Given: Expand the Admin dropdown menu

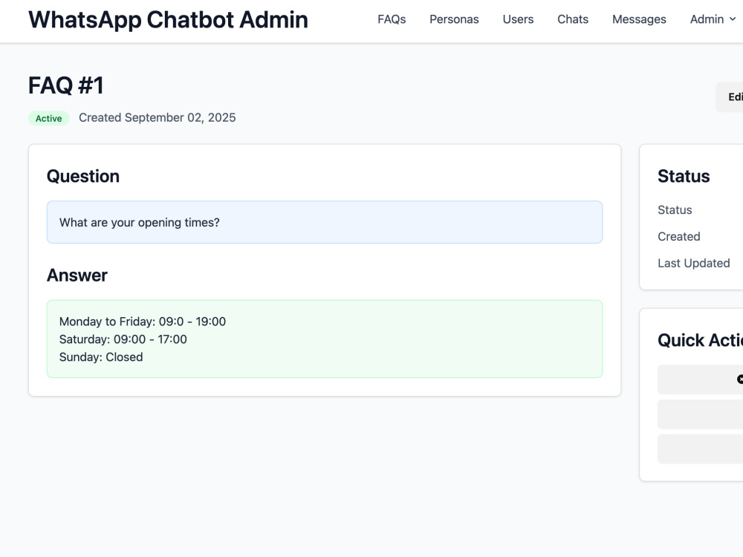Looking at the screenshot, I should [713, 19].
